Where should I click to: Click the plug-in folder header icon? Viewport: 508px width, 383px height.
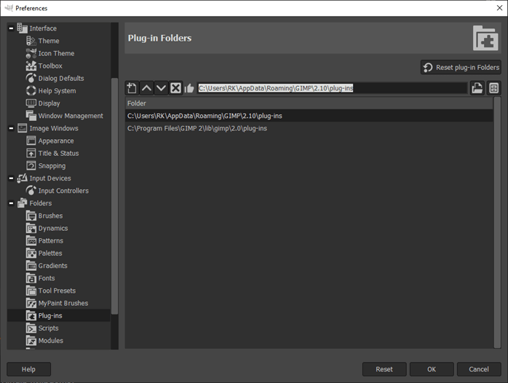click(485, 39)
